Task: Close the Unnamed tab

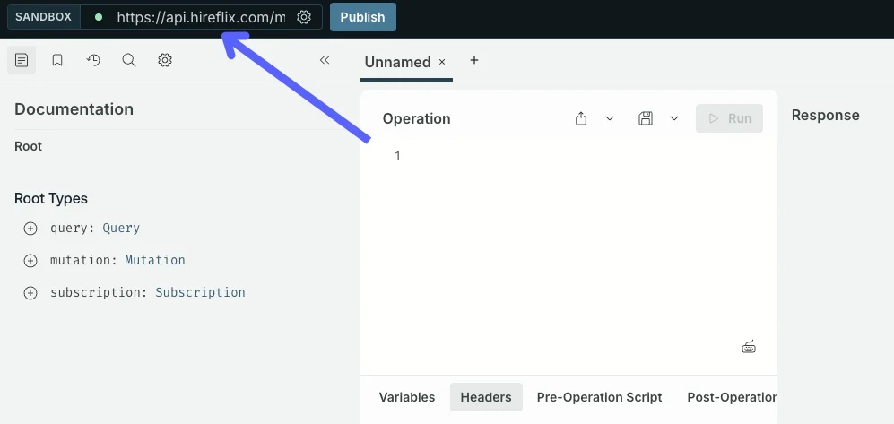Action: coord(442,62)
